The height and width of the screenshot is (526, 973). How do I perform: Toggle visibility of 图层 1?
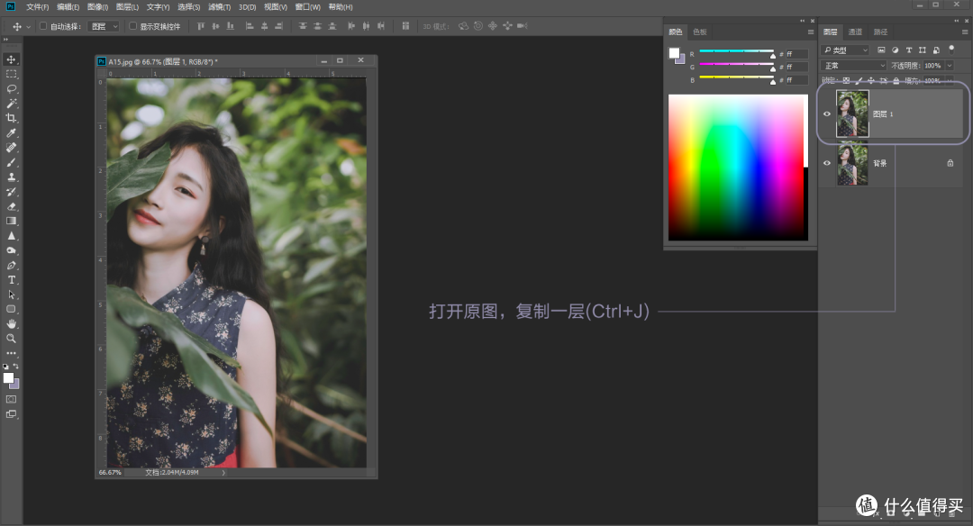click(x=827, y=113)
